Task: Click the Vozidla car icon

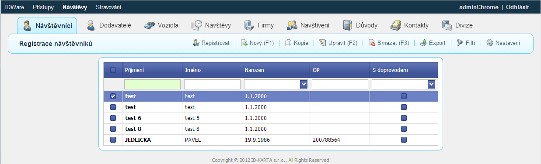Action: [x=150, y=25]
